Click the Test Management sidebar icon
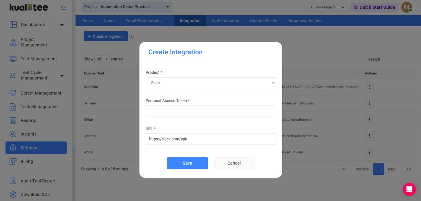Viewport: 421px width, 201px height. (x=13, y=59)
